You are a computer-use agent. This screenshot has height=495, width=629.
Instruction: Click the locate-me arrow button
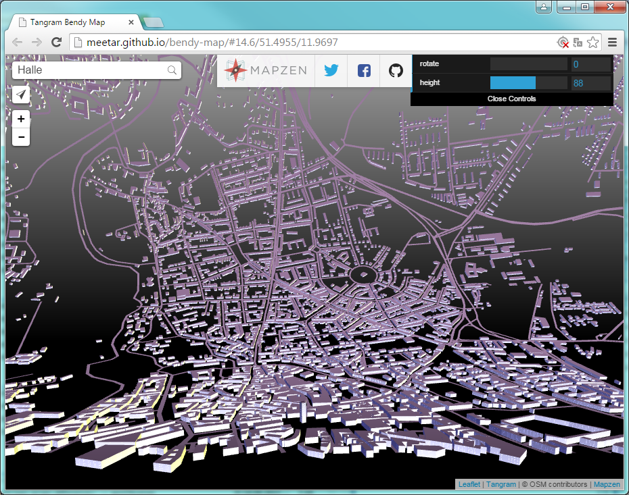[x=22, y=95]
